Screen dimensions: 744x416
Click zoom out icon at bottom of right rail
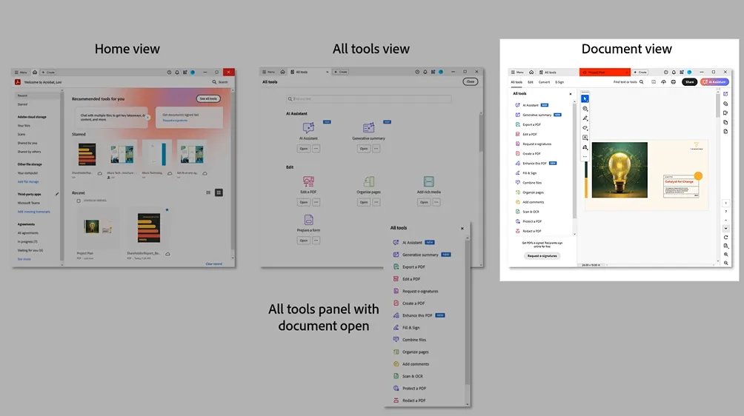tap(725, 263)
